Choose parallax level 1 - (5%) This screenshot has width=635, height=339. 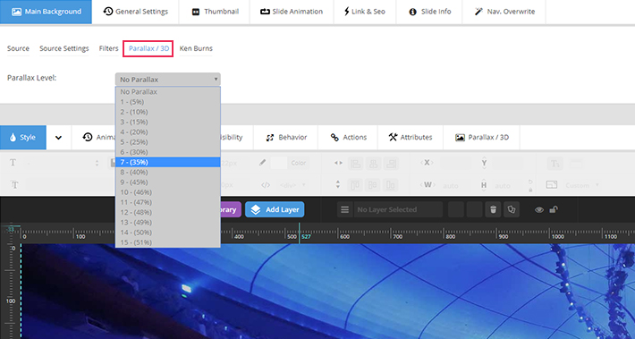click(167, 102)
